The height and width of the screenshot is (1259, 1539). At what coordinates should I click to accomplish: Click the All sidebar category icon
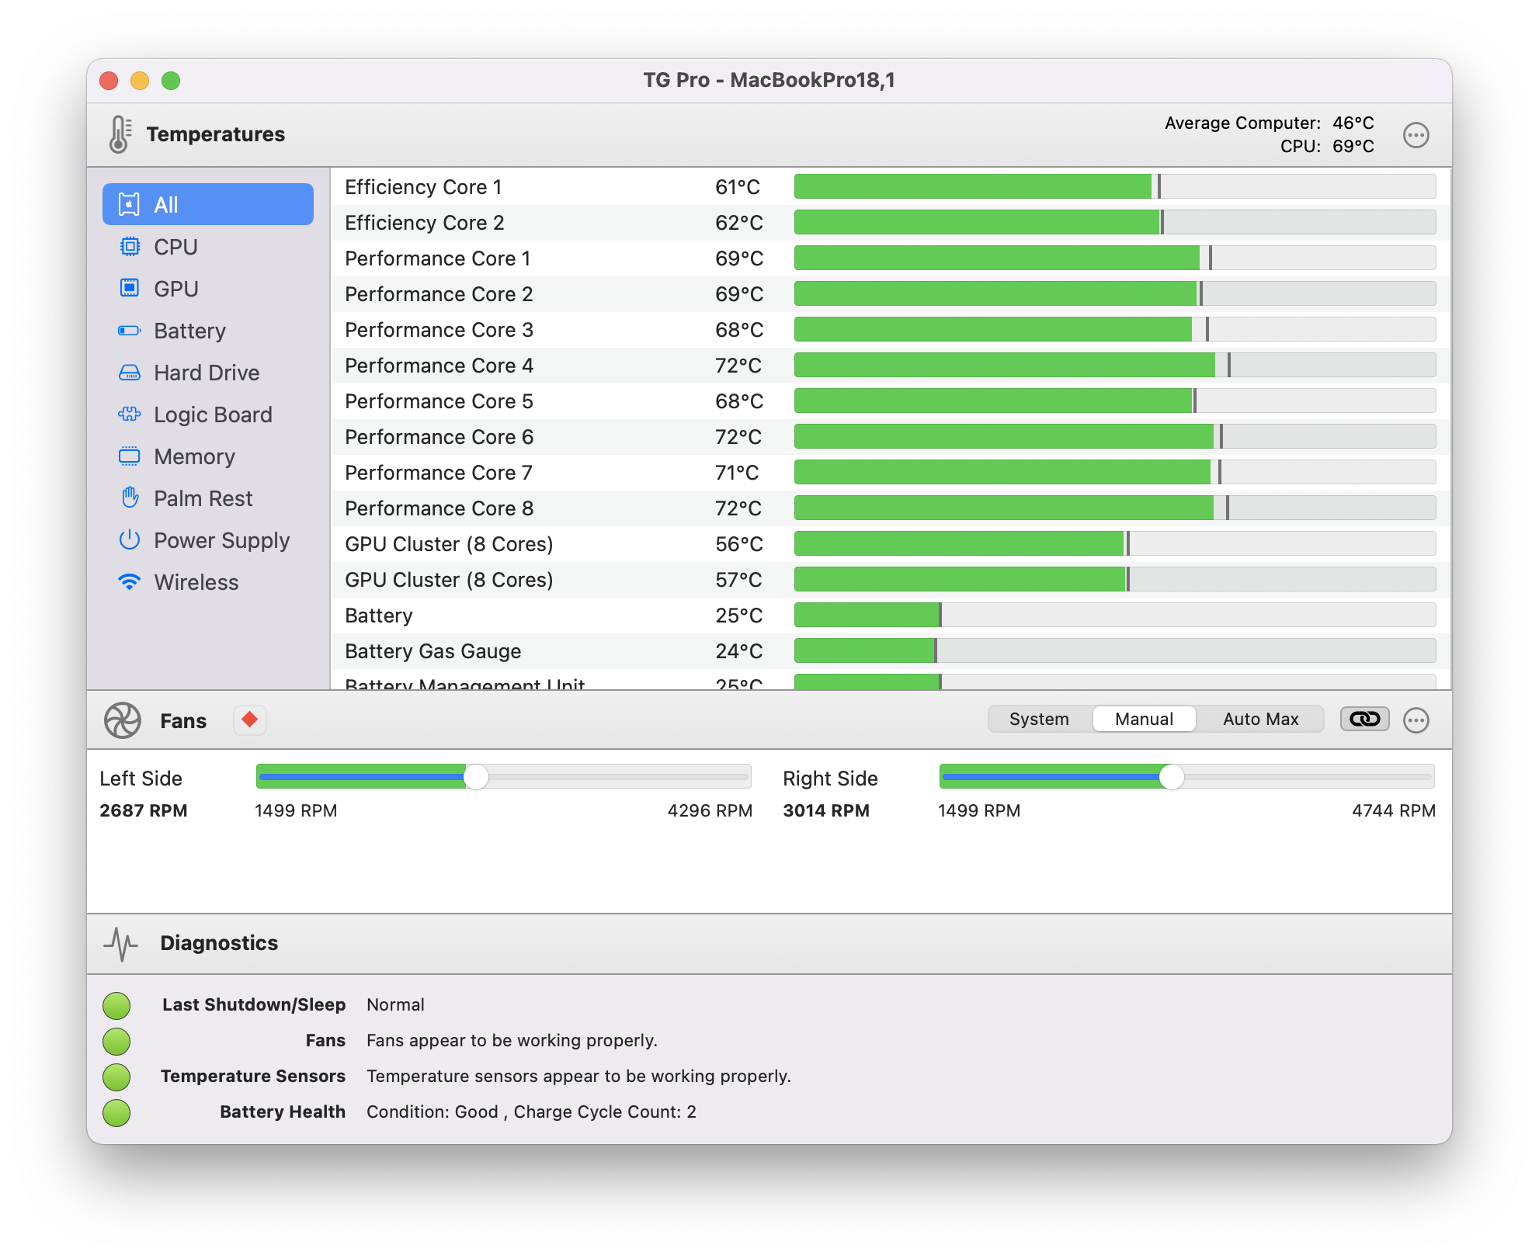pos(129,204)
